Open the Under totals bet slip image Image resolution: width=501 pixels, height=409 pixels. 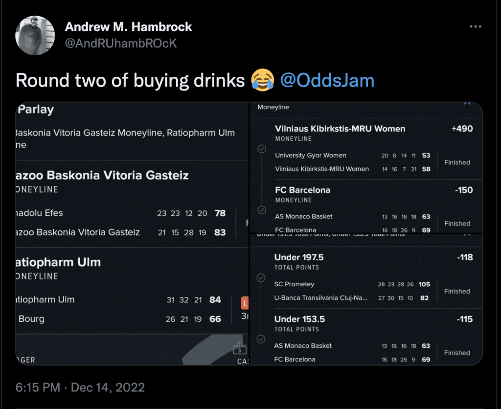pyautogui.click(x=366, y=300)
